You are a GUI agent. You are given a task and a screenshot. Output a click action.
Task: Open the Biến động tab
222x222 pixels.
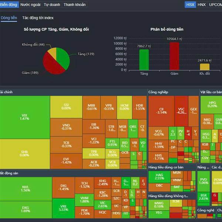tap(9, 5)
